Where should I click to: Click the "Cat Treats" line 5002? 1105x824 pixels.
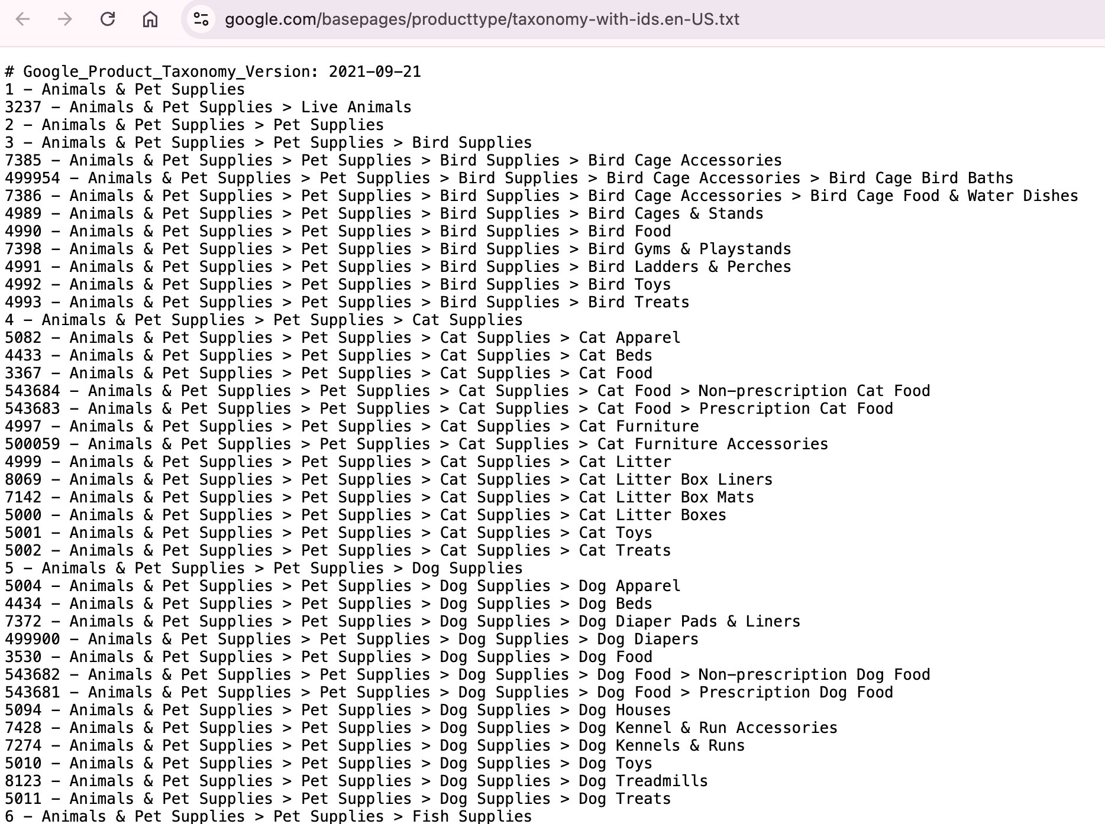pos(338,550)
